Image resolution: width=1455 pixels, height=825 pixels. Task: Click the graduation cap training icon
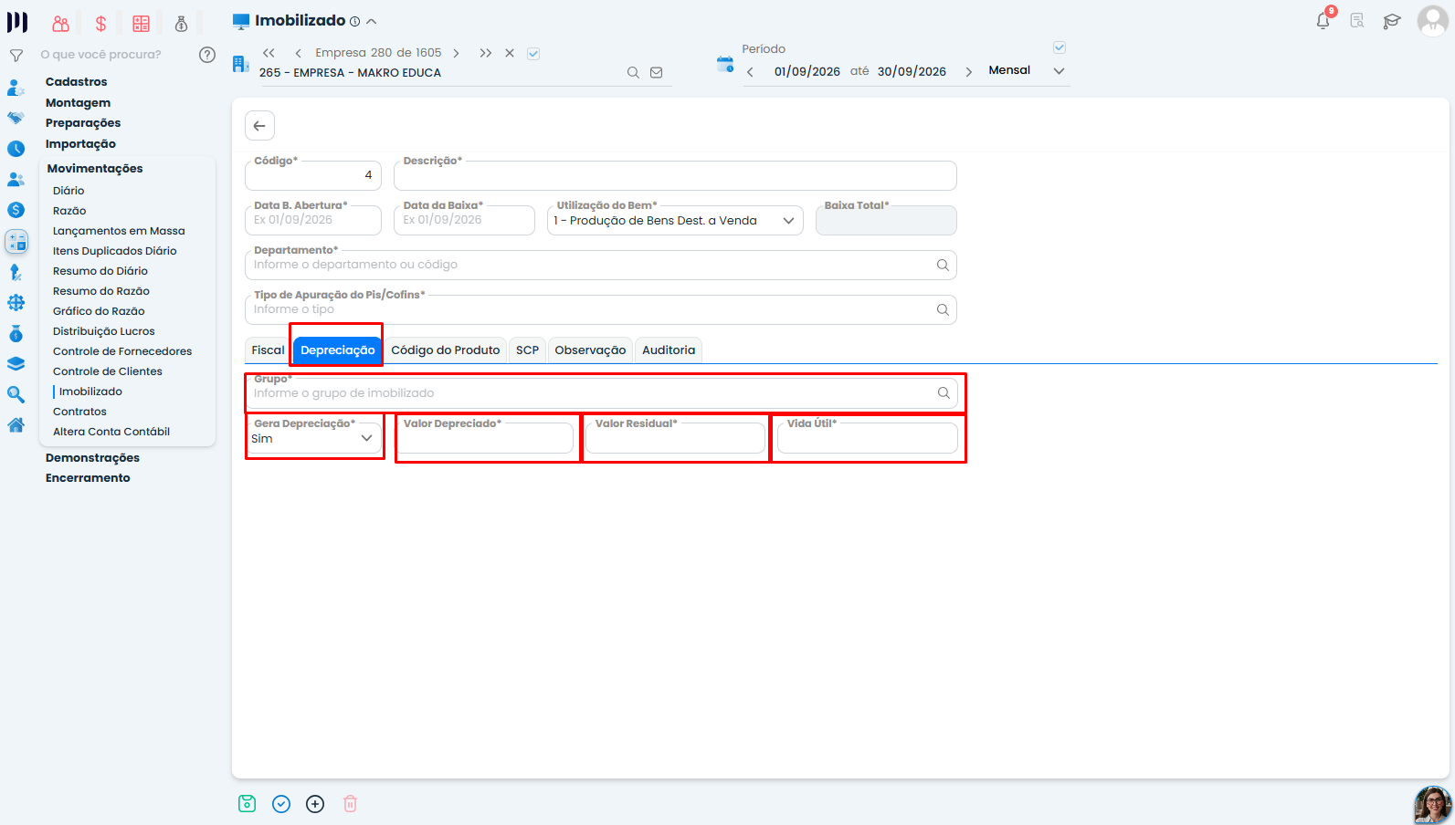click(x=1392, y=21)
